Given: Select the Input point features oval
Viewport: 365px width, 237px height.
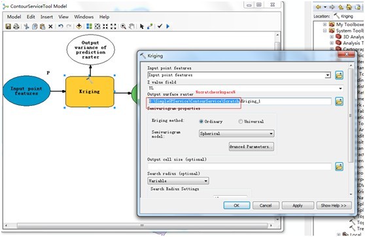Looking at the screenshot, I should (x=27, y=91).
